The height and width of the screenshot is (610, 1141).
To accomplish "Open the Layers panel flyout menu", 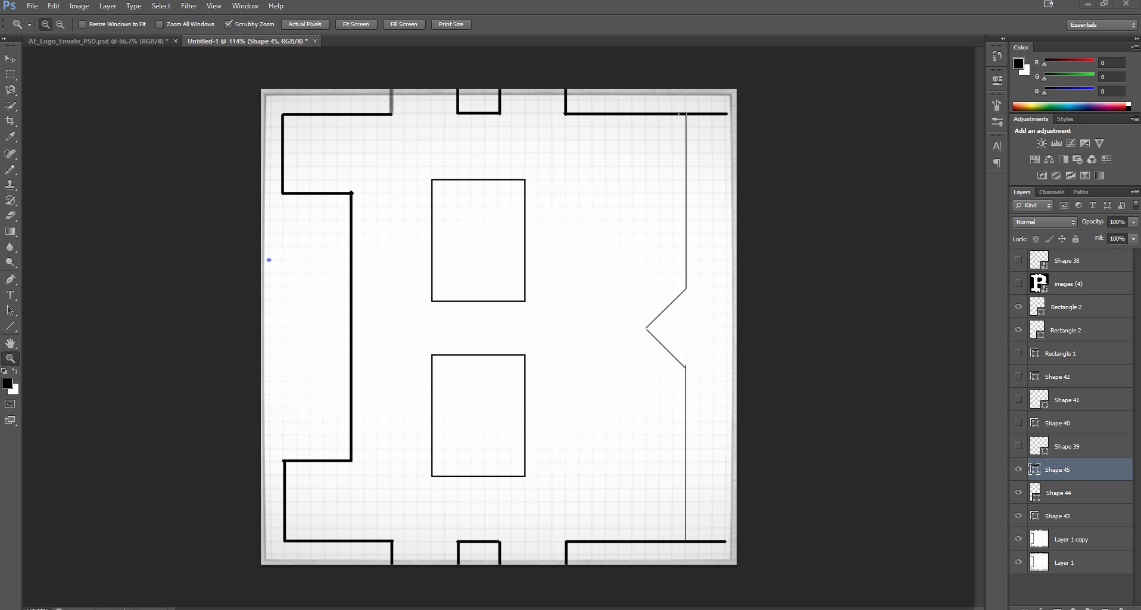I will 1134,192.
